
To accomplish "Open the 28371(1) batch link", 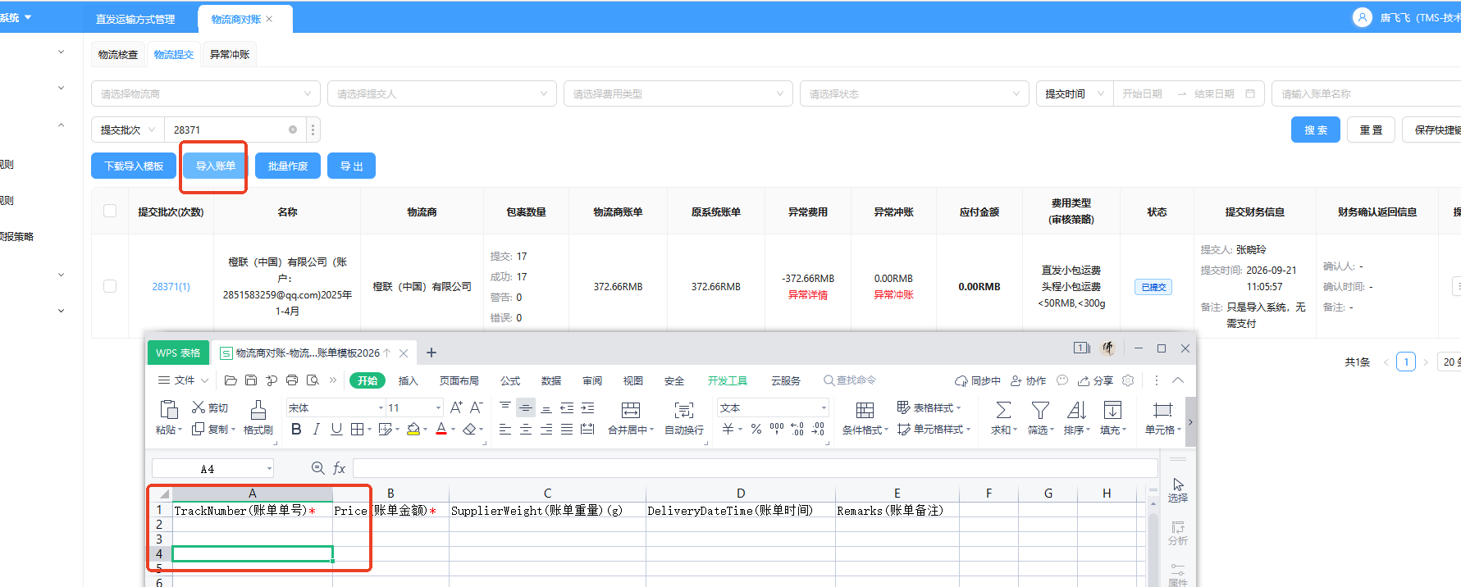I will (x=171, y=286).
